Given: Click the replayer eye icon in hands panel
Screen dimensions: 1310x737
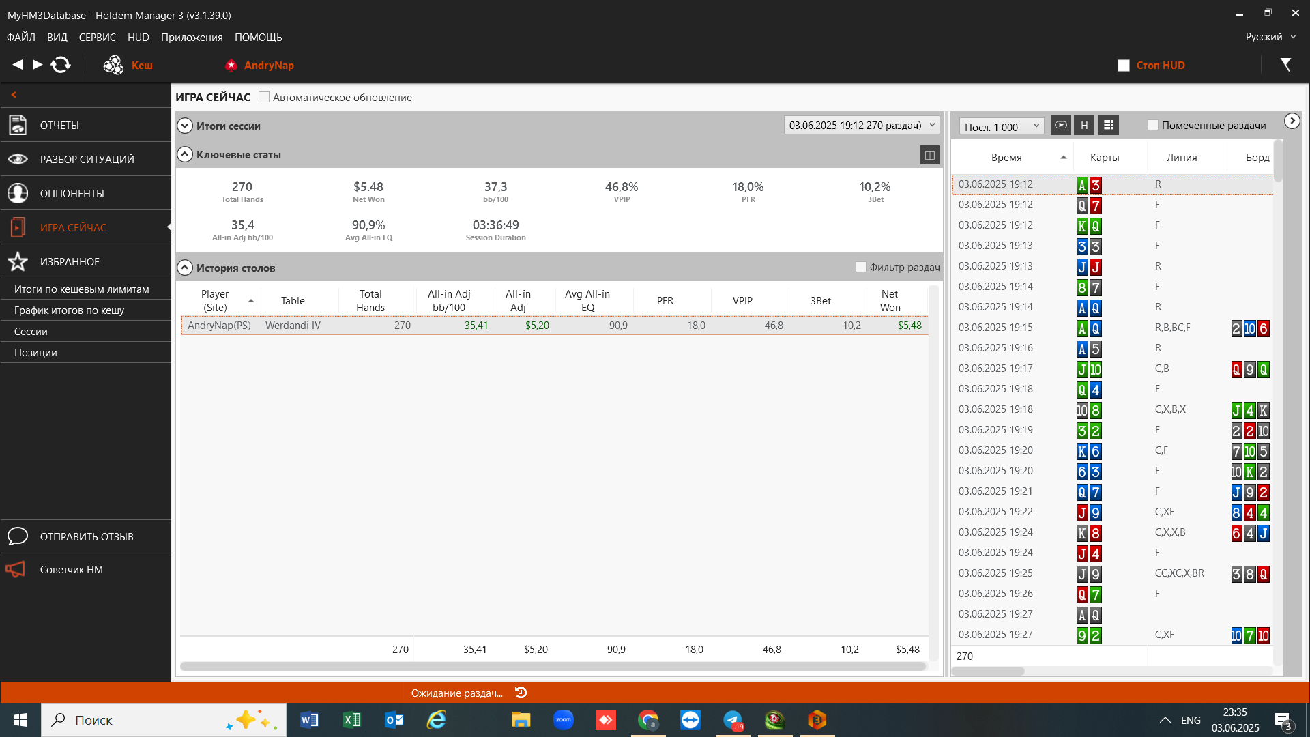Looking at the screenshot, I should 1061,125.
